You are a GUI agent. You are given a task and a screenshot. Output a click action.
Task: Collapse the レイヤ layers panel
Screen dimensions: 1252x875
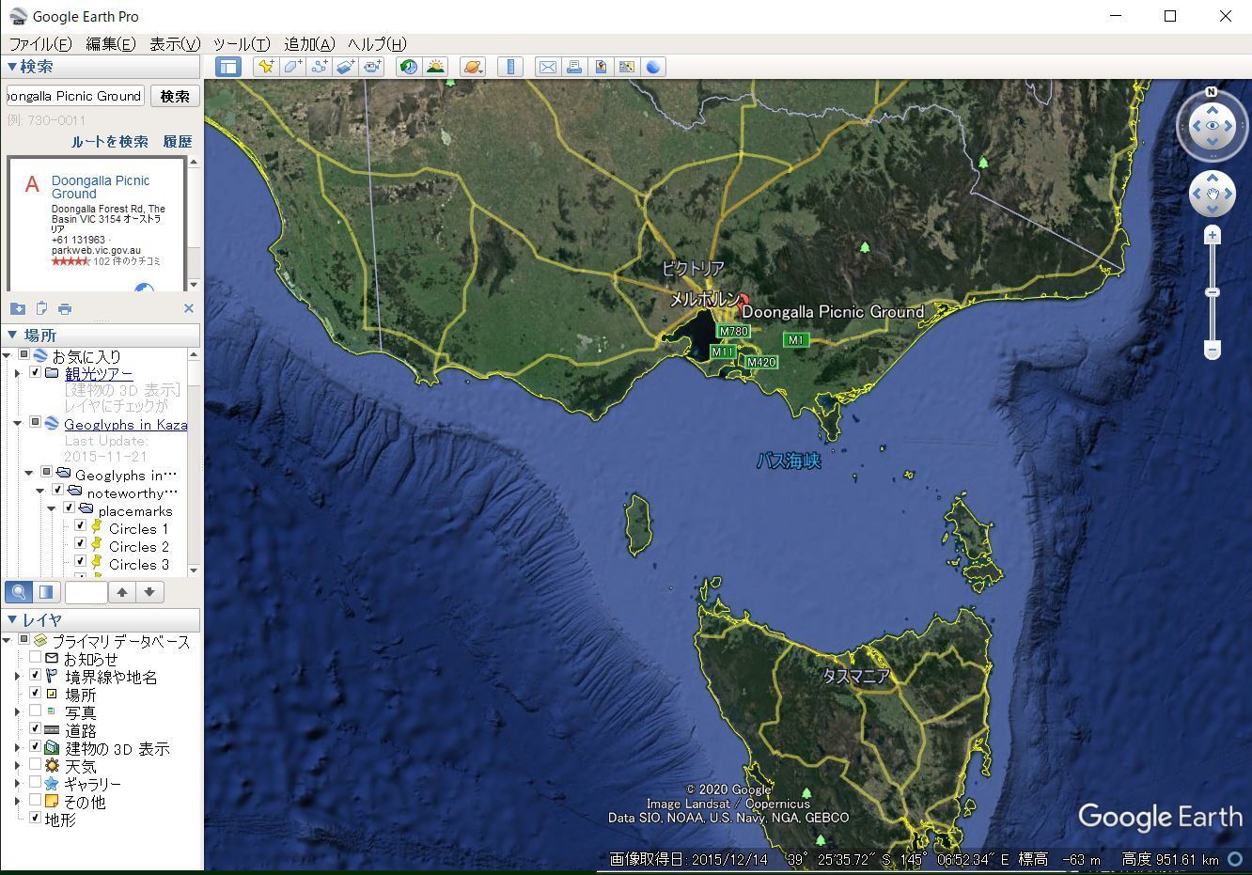pyautogui.click(x=12, y=619)
